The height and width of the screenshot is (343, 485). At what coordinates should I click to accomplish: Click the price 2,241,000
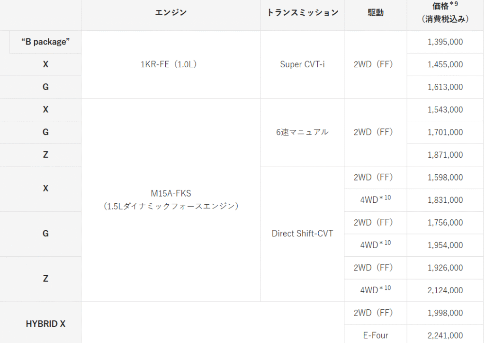click(445, 335)
